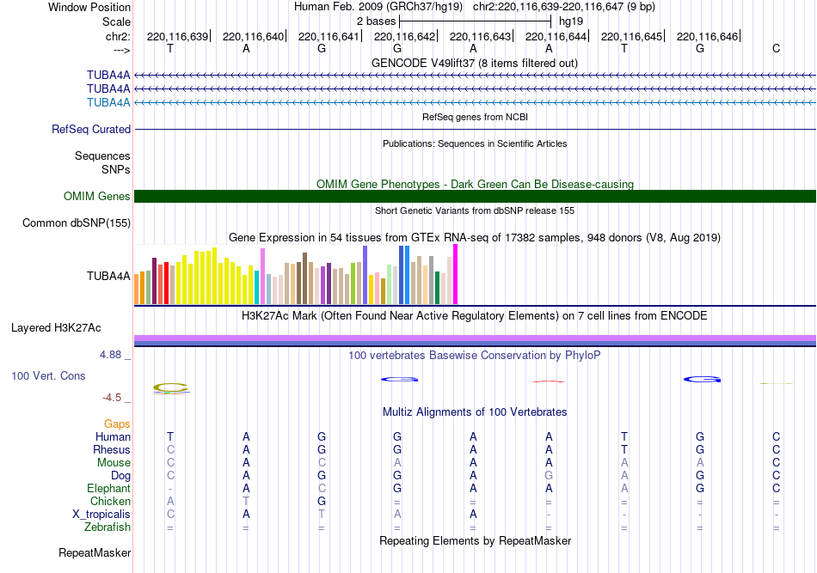Click the RepeatMasker track label

coord(95,552)
